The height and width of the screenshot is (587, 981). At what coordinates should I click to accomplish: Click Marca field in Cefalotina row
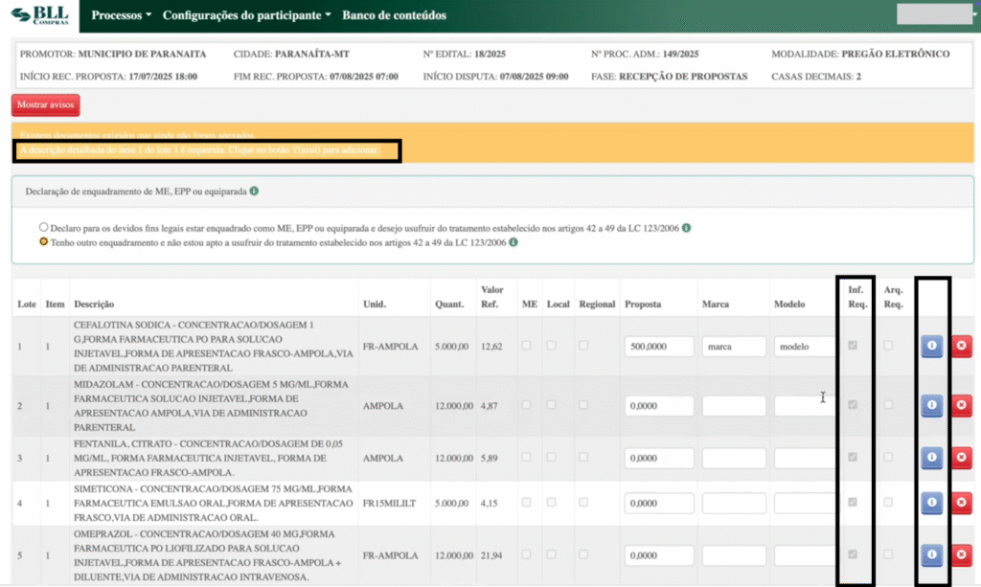click(x=734, y=347)
